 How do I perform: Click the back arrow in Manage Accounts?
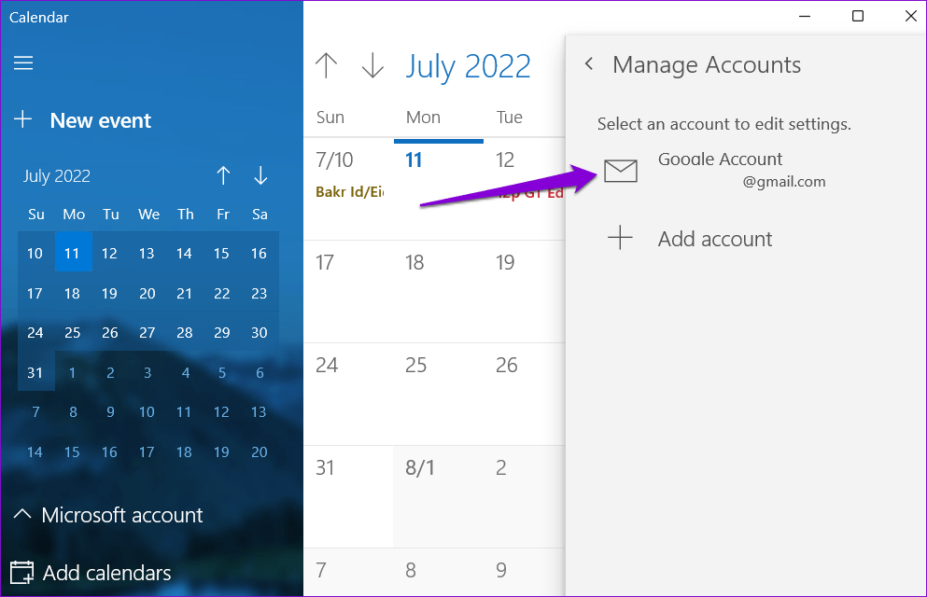pyautogui.click(x=589, y=64)
